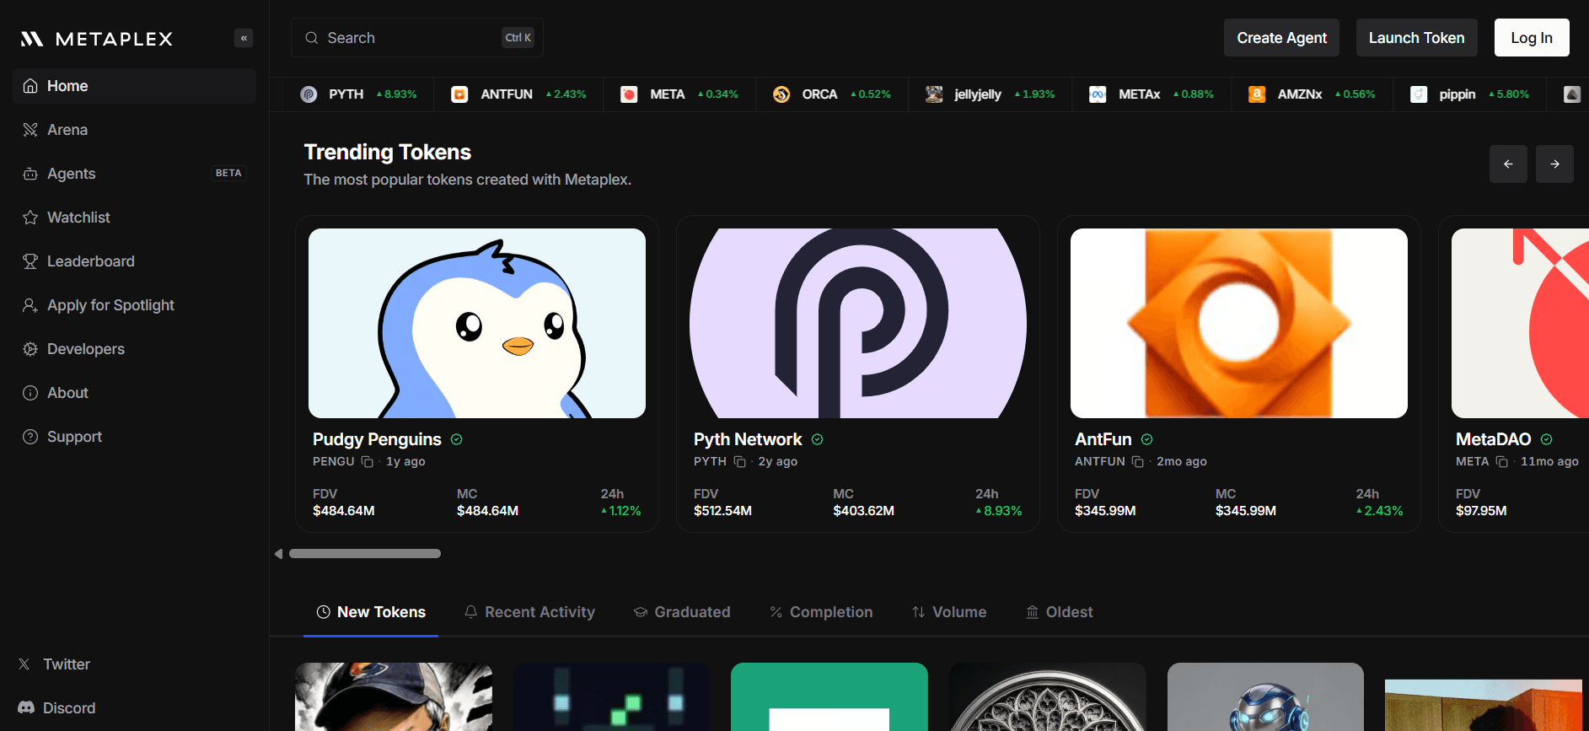Go to previous trending tokens
The width and height of the screenshot is (1589, 731).
click(x=1508, y=164)
